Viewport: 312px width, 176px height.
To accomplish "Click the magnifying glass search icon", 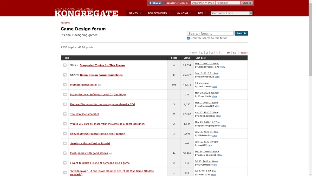I will coord(250,13).
